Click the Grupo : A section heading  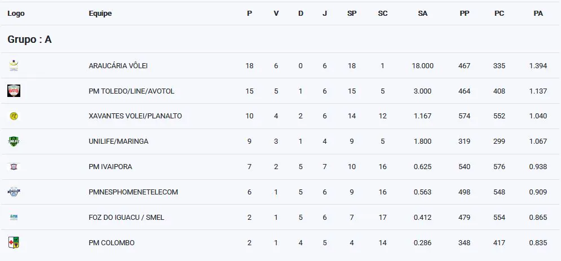click(x=30, y=39)
